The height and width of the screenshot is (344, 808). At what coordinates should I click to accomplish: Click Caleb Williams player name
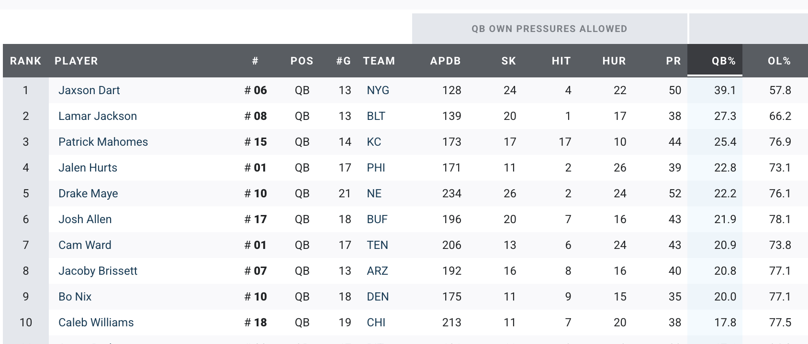(96, 322)
